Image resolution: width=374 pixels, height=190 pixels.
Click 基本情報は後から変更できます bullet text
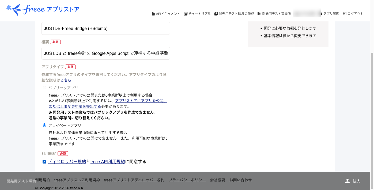pos(290,36)
